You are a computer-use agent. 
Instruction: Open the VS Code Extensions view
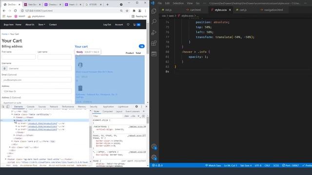154,43
